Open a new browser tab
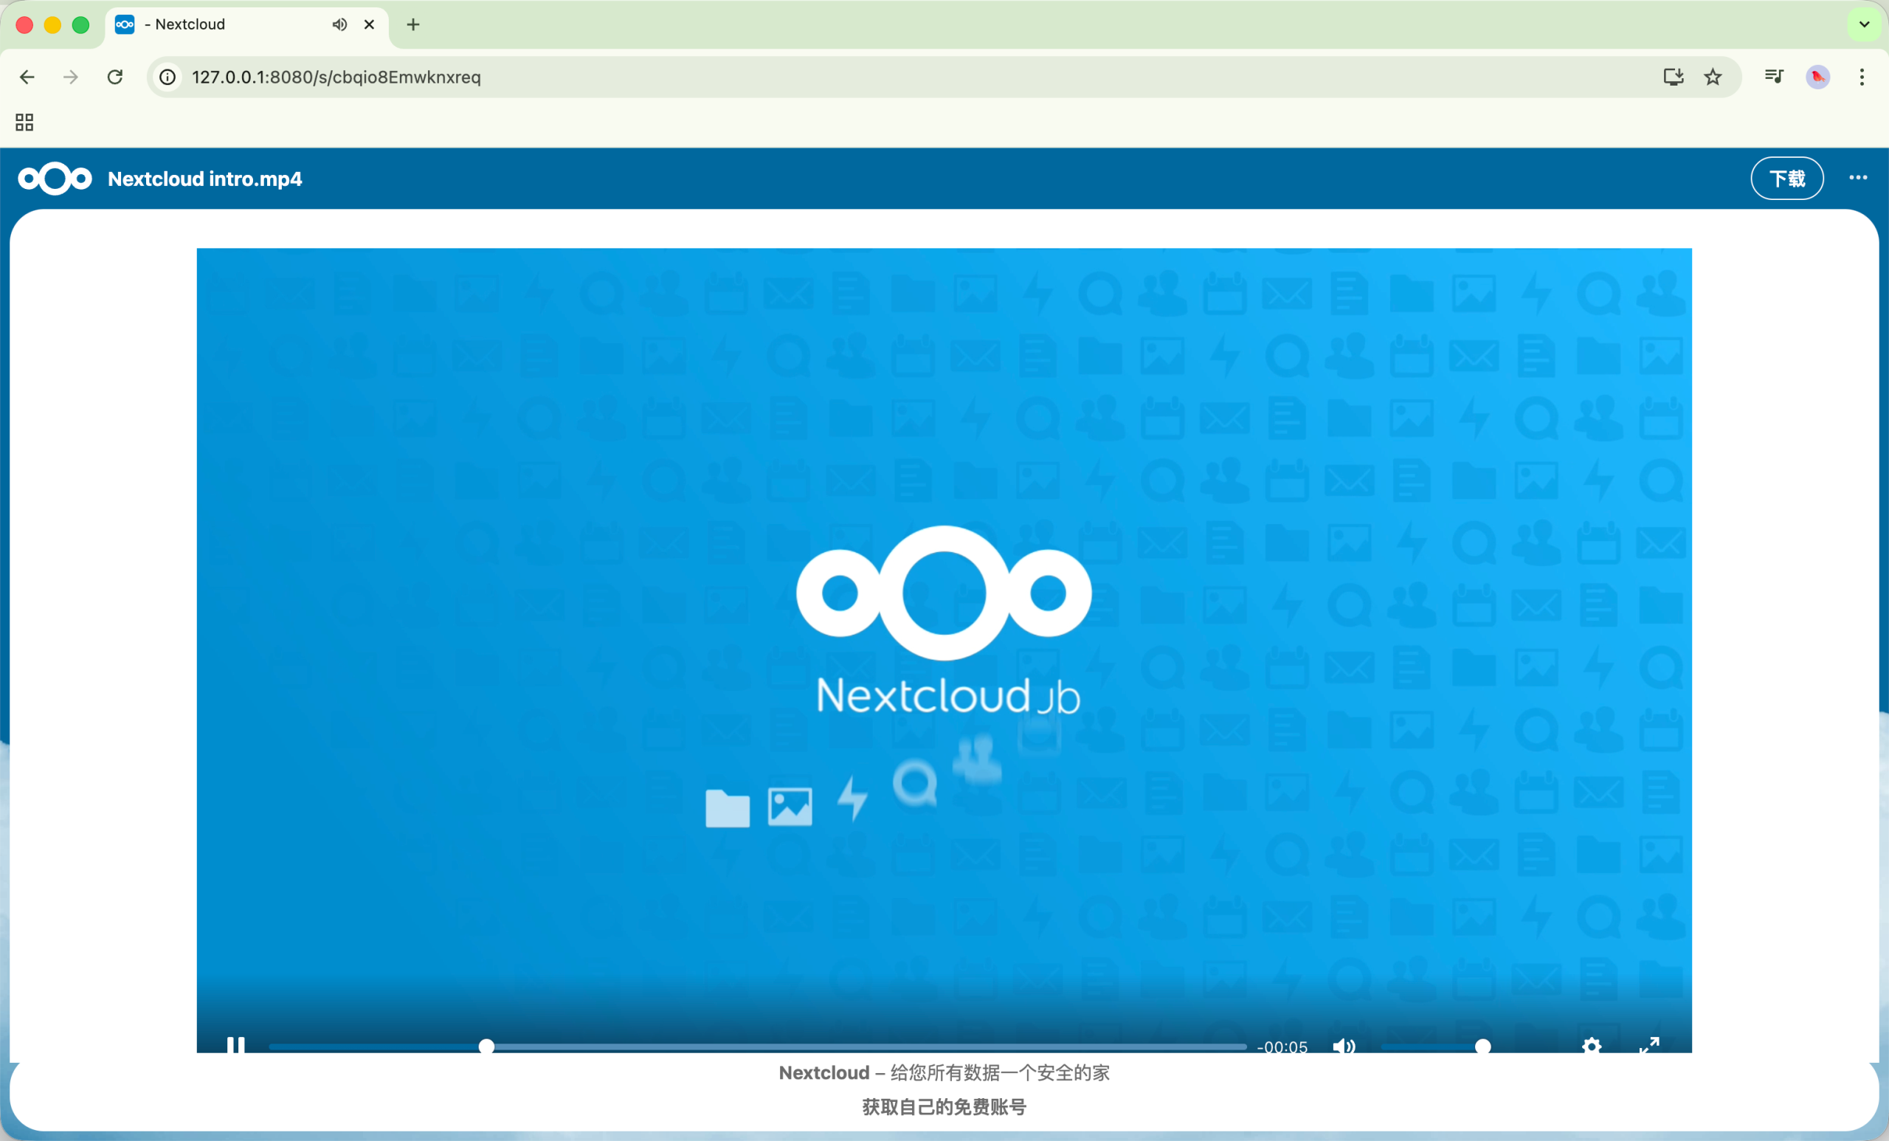Viewport: 1889px width, 1141px height. click(x=413, y=24)
